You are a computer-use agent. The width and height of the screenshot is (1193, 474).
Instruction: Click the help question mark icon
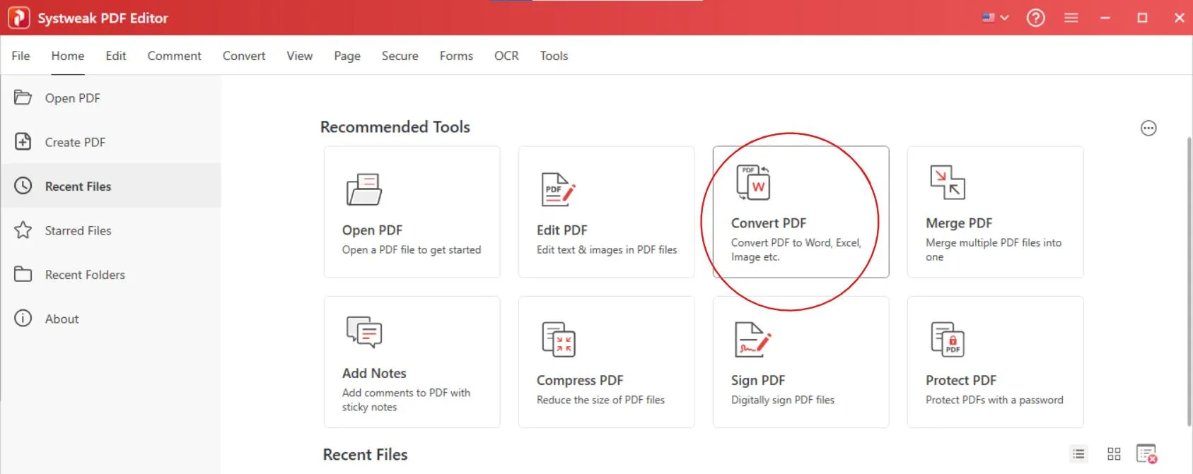pos(1035,18)
